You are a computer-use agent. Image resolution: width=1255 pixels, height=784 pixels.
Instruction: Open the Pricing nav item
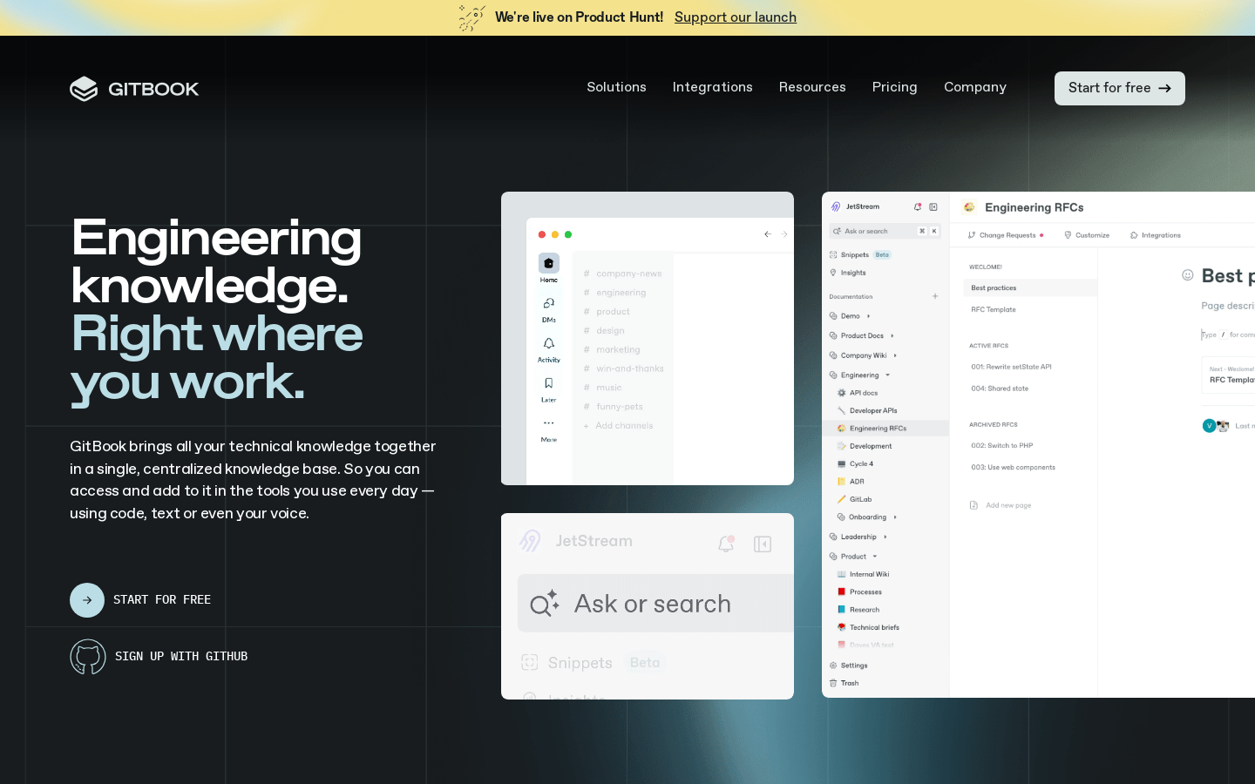pyautogui.click(x=894, y=87)
